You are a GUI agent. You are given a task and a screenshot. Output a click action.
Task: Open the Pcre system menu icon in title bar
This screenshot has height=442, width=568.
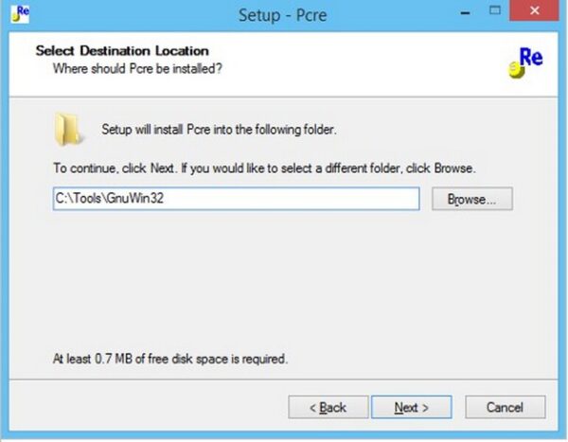[x=20, y=14]
